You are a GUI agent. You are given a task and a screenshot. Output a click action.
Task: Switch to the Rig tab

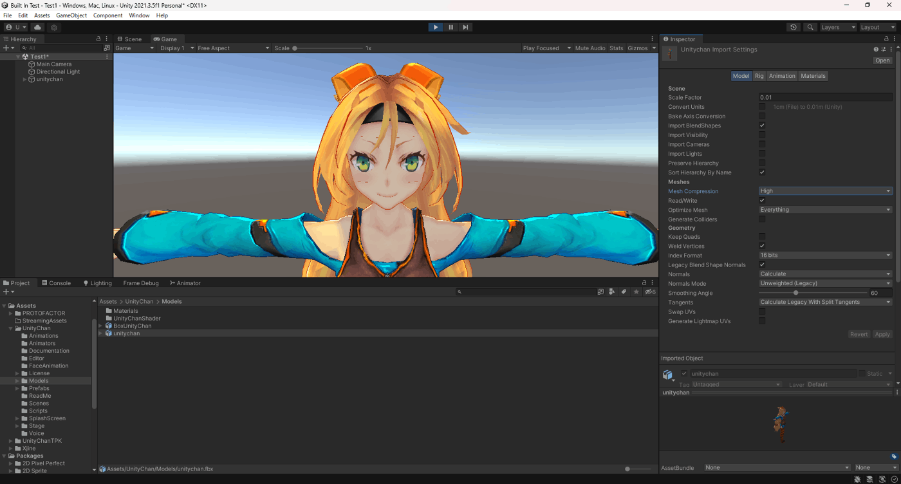click(759, 76)
